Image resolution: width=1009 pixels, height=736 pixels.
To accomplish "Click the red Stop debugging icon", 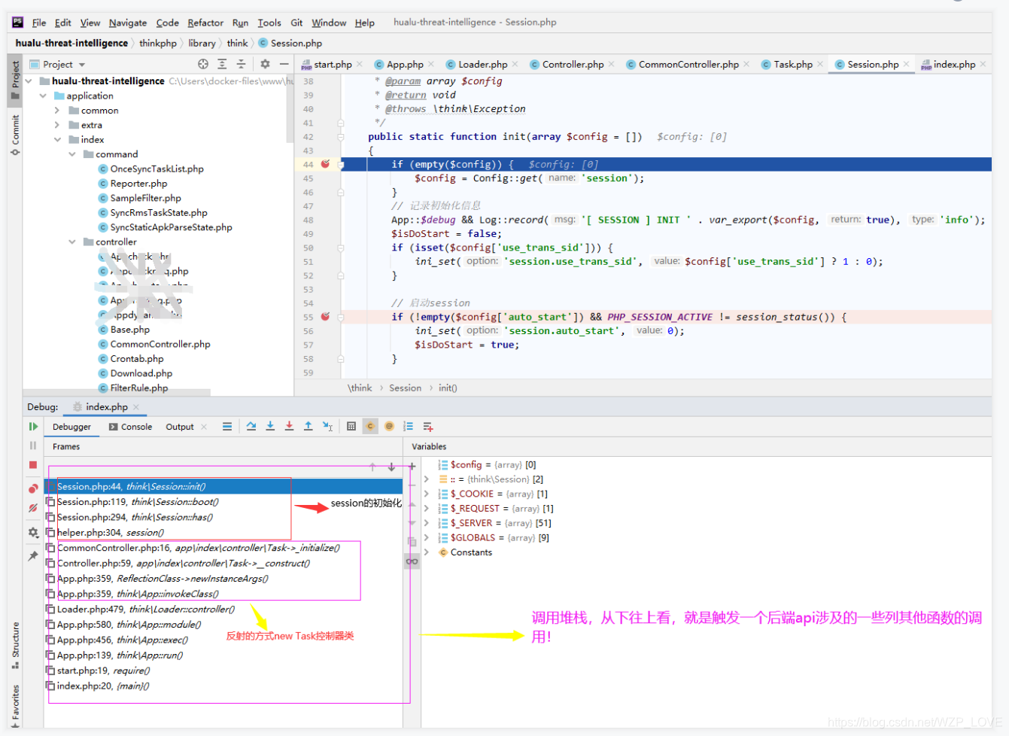I will coord(32,466).
